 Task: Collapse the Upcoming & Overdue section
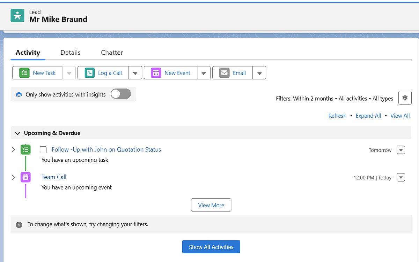pyautogui.click(x=17, y=133)
